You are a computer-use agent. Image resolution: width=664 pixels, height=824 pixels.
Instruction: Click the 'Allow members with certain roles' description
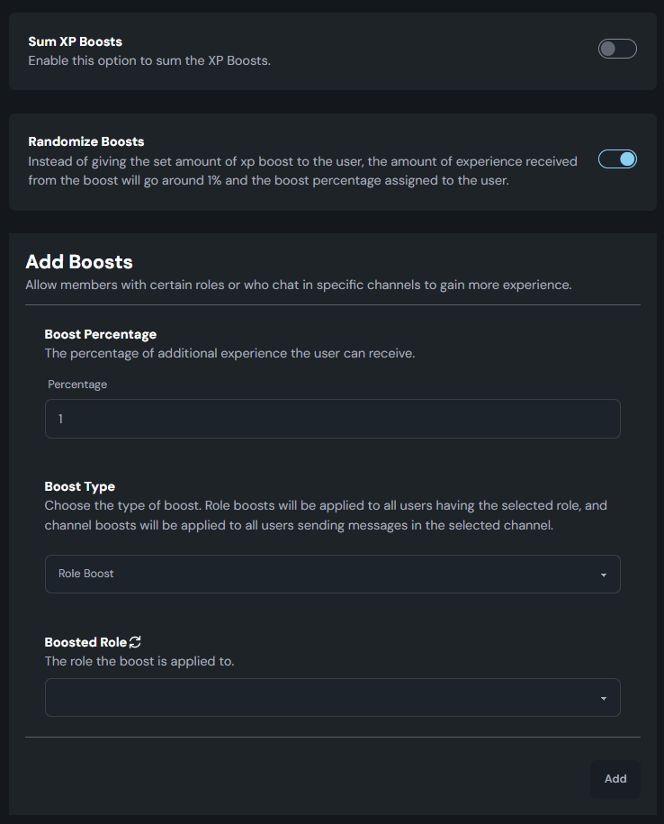(x=299, y=285)
